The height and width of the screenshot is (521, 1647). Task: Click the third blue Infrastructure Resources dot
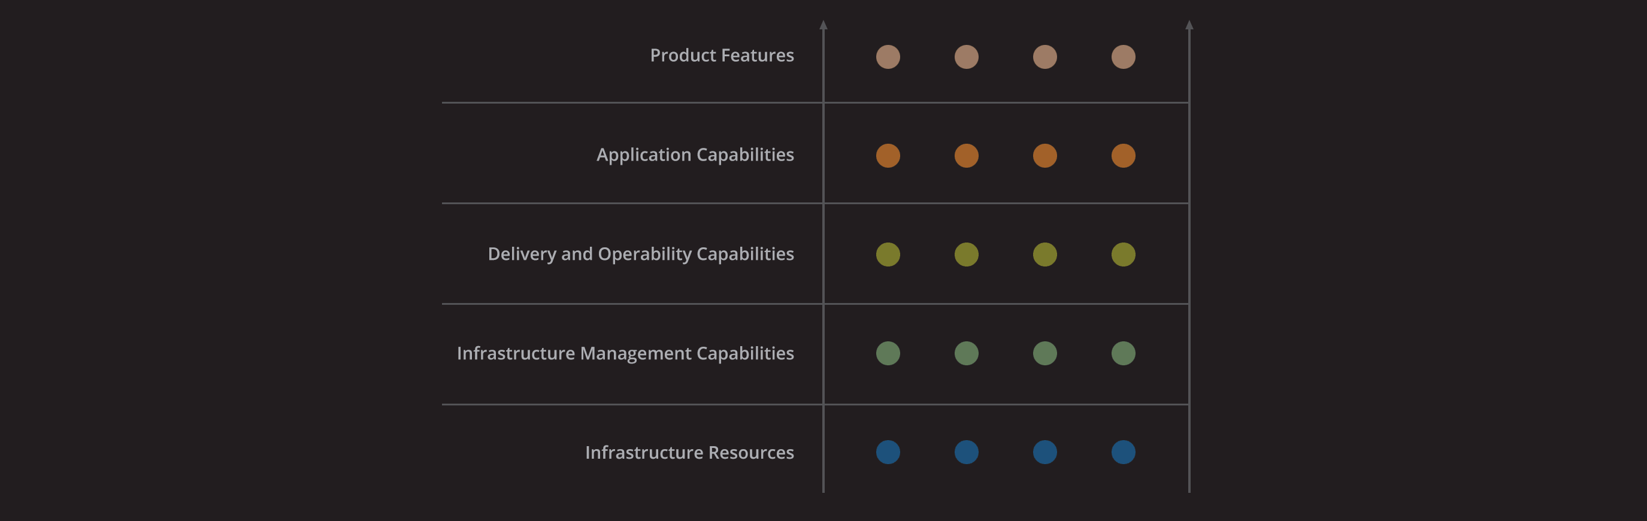[x=1044, y=452]
